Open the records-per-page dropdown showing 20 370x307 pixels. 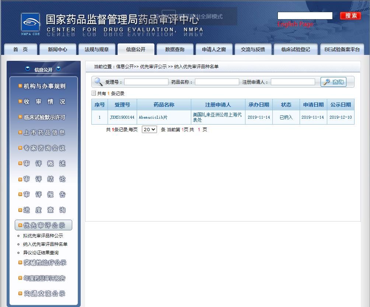(x=149, y=129)
